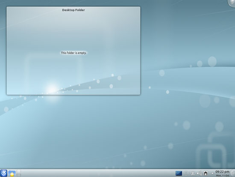This screenshot has width=235, height=177.
Task: Switch to the upper virtual desktop in pager
Action: click(x=19, y=171)
